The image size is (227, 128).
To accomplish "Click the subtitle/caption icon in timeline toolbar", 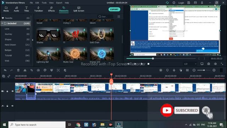I will click(x=187, y=70).
